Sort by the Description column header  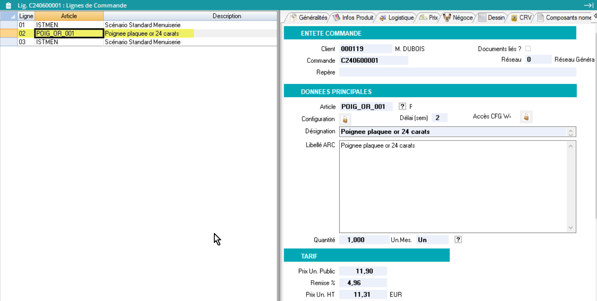pos(227,16)
